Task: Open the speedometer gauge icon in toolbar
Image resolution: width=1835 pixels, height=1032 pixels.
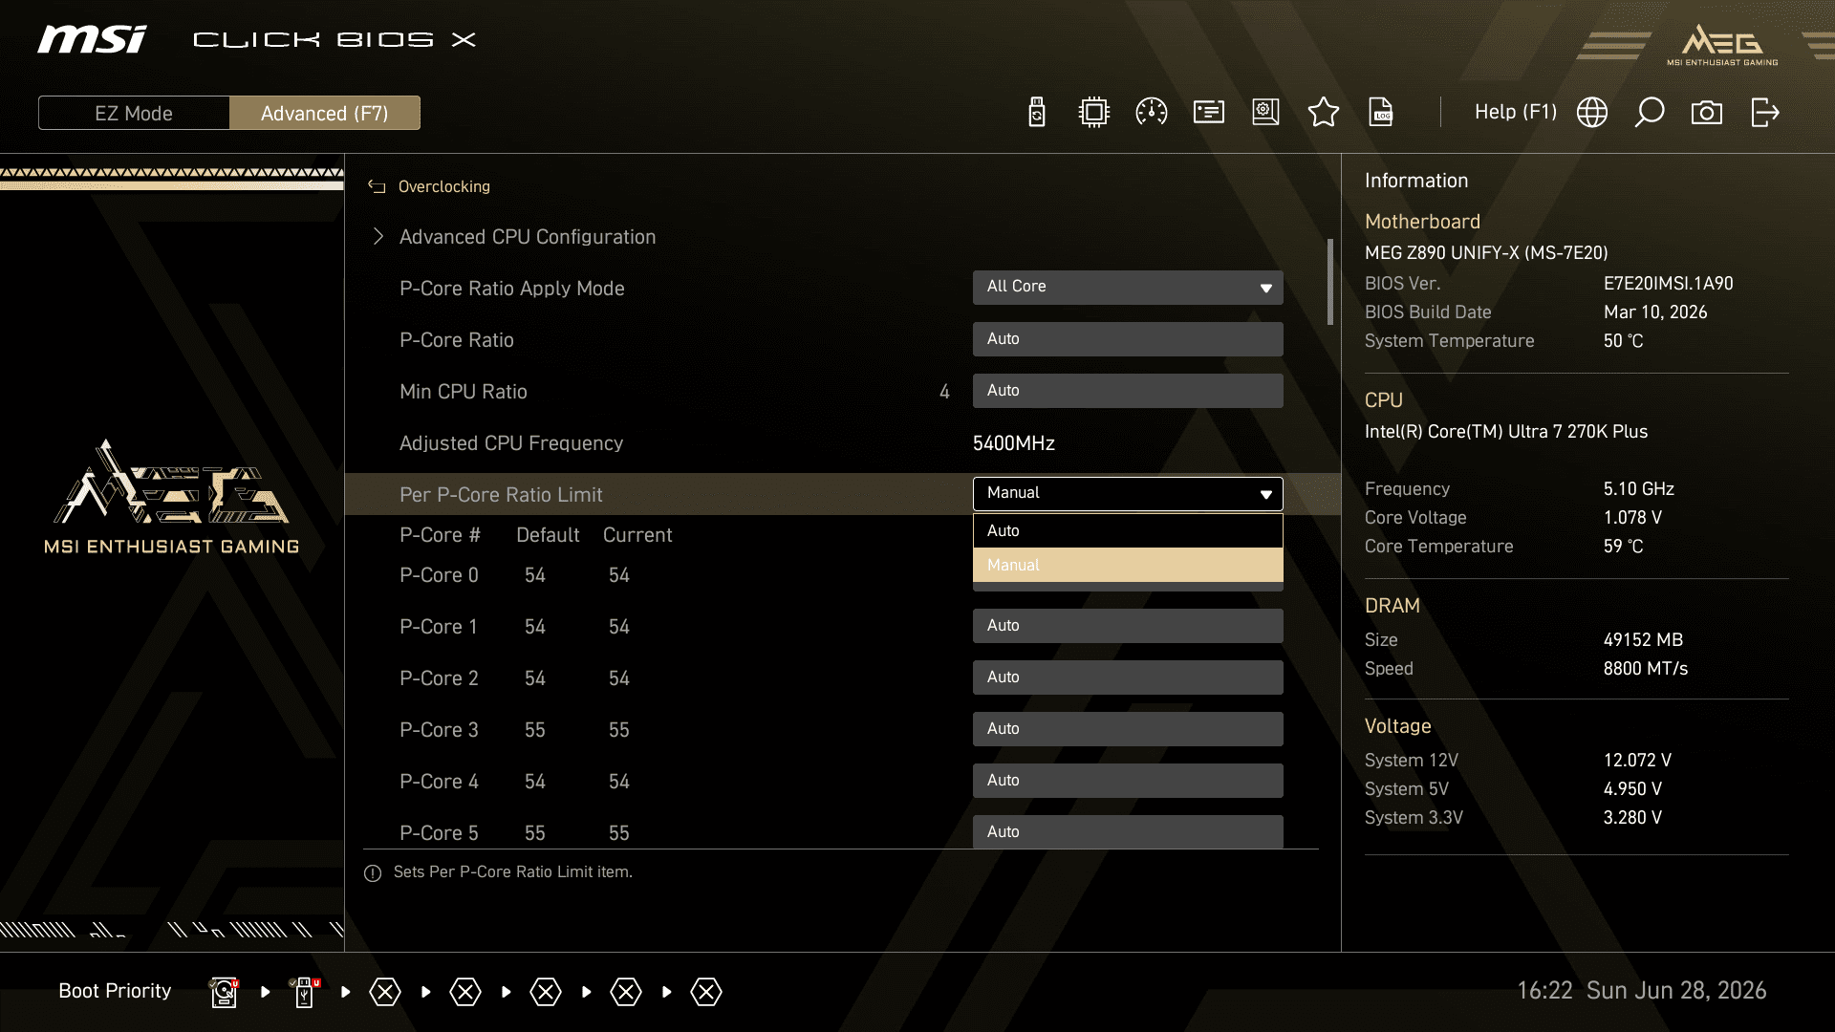Action: 1152,113
